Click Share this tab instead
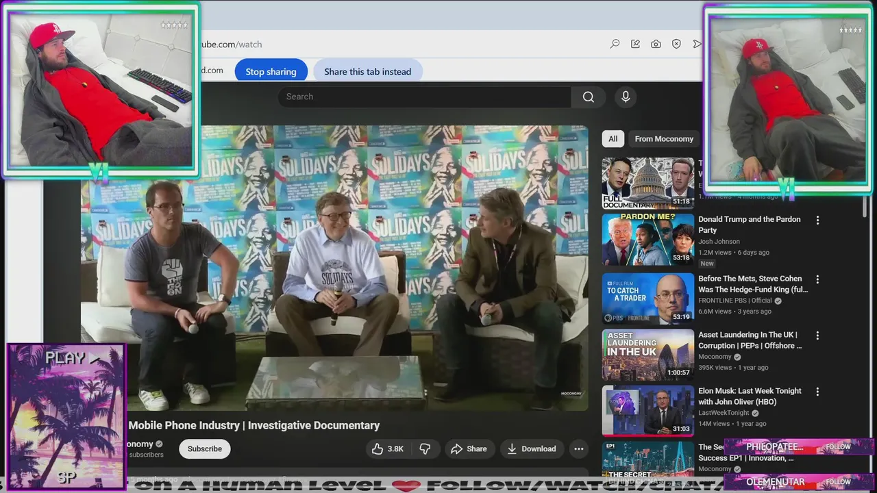The width and height of the screenshot is (877, 493). [x=368, y=71]
